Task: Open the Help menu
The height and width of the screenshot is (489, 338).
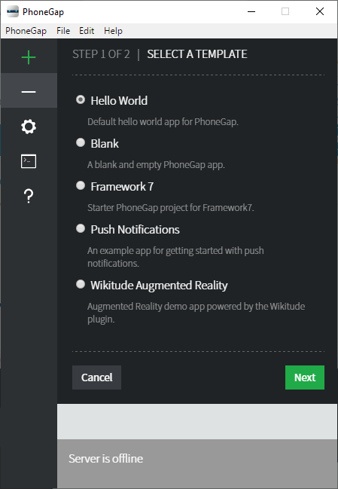Action: 113,31
